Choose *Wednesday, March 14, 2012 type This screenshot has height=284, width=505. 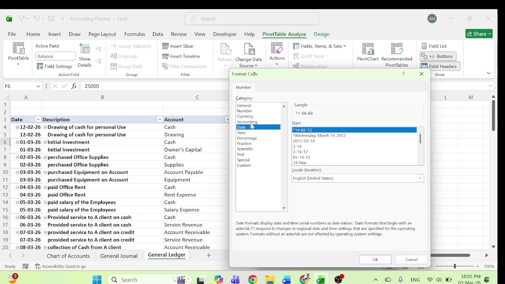(320, 135)
